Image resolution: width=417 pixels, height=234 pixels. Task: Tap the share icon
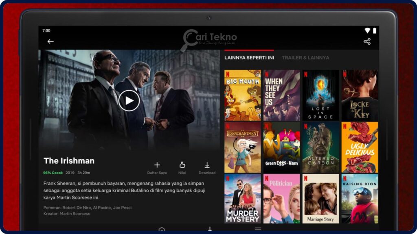click(x=367, y=41)
